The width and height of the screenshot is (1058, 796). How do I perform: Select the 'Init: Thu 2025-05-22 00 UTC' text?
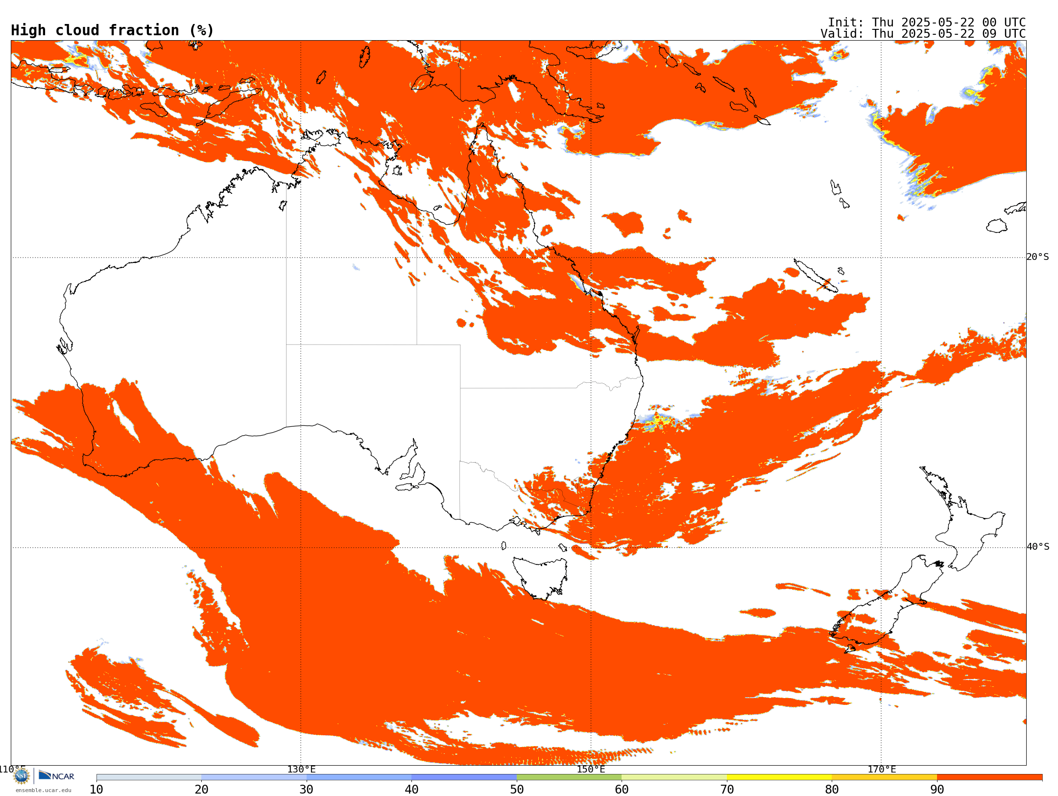[x=927, y=23]
